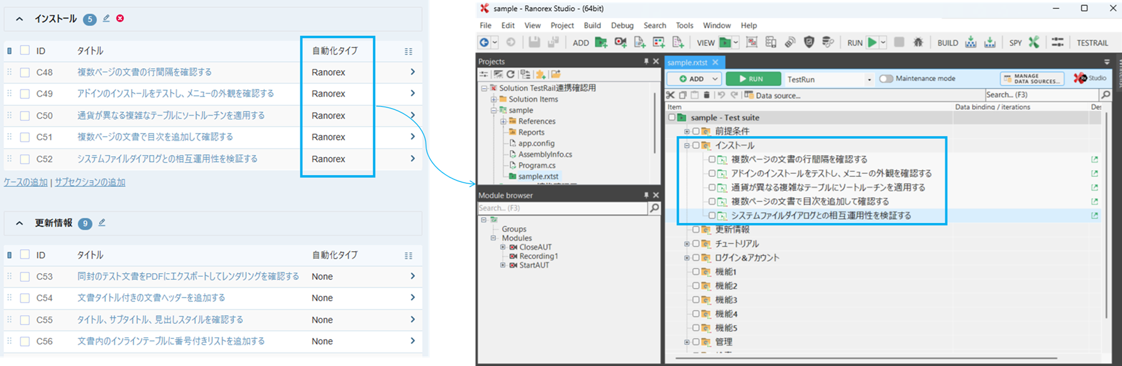Expand the チュートリアル folder in test suite
This screenshot has width=1122, height=366.
tap(686, 244)
